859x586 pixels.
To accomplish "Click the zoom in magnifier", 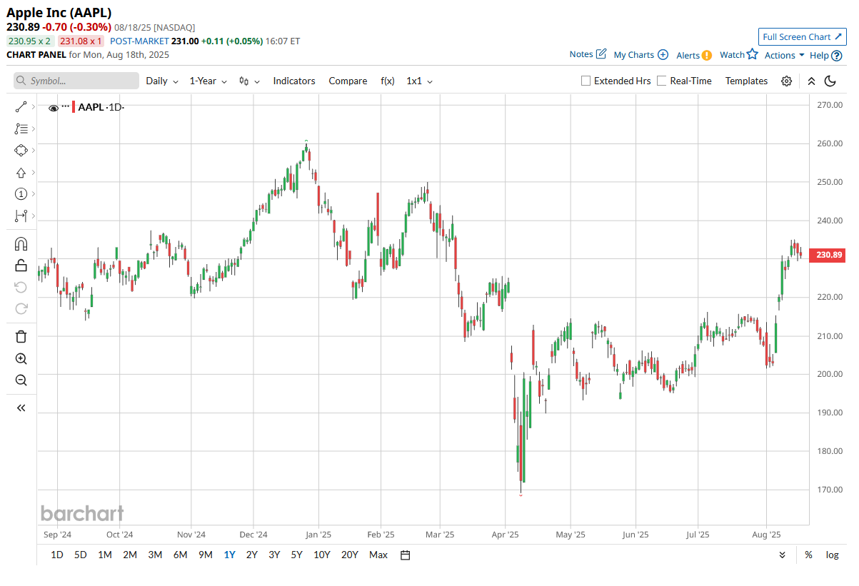I will 21,359.
